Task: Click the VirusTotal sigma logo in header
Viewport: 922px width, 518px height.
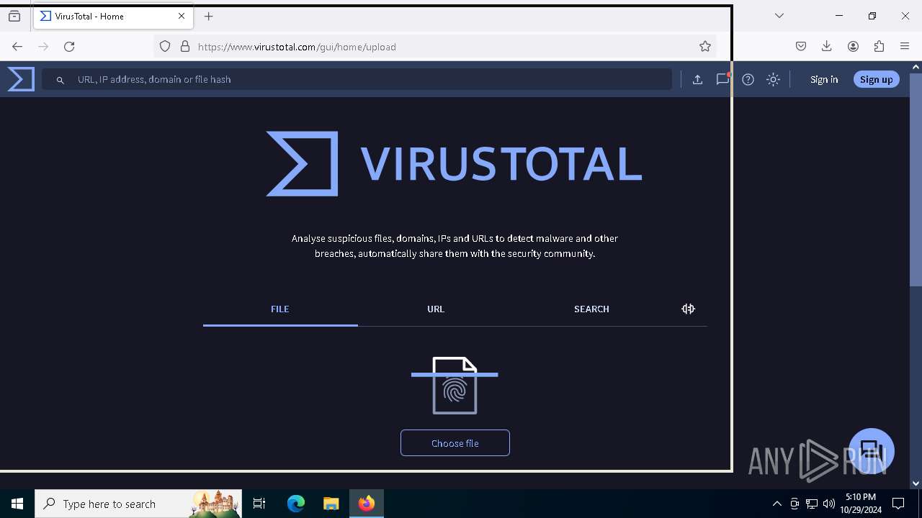Action: 21,79
